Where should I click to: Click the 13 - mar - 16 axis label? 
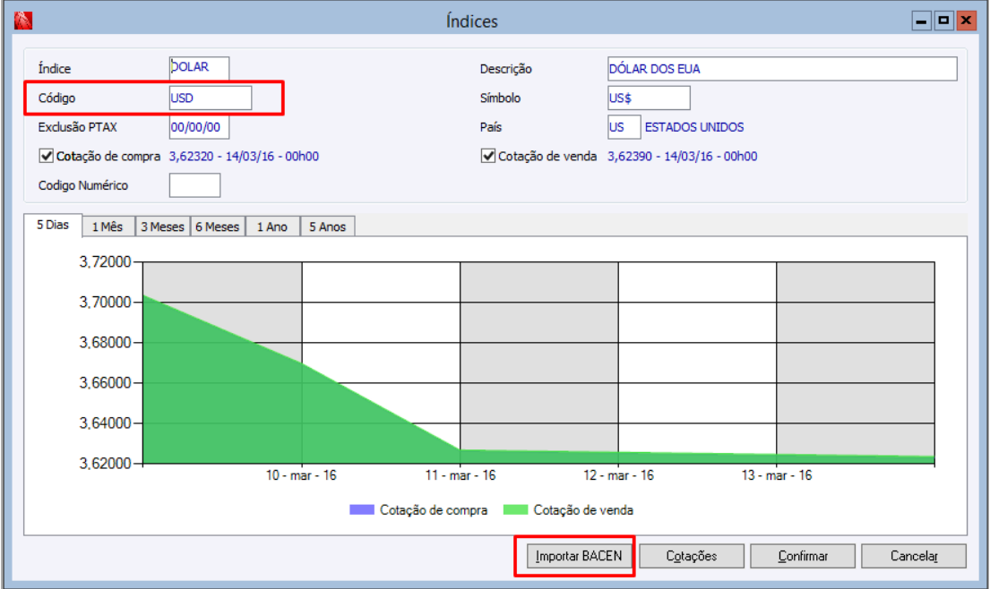click(x=777, y=475)
